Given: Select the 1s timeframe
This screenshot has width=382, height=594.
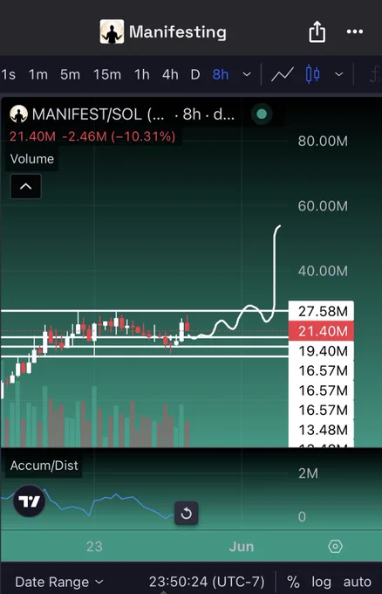Looking at the screenshot, I should [x=9, y=74].
